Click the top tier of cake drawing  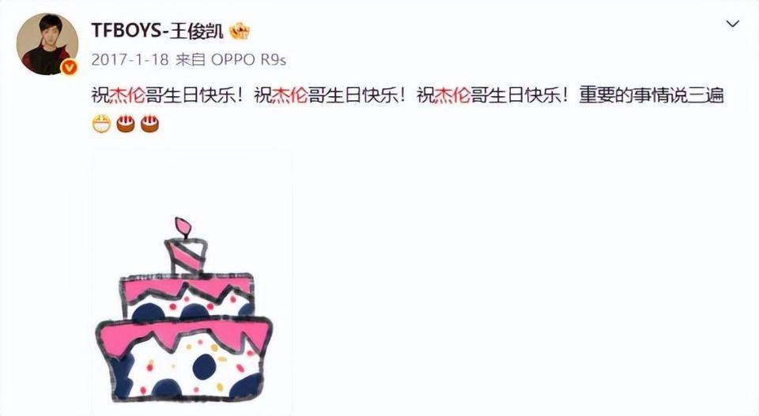(187, 297)
